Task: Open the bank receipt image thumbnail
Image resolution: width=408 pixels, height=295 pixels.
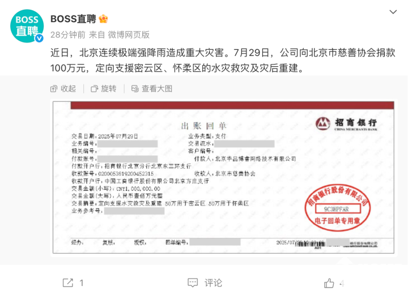Action: 223,177
